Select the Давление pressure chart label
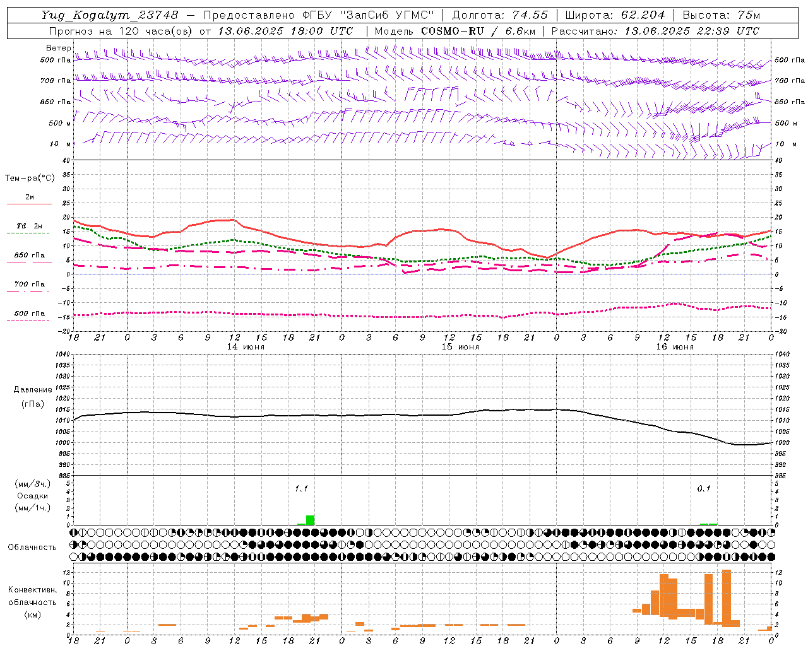808x646 pixels. click(32, 390)
